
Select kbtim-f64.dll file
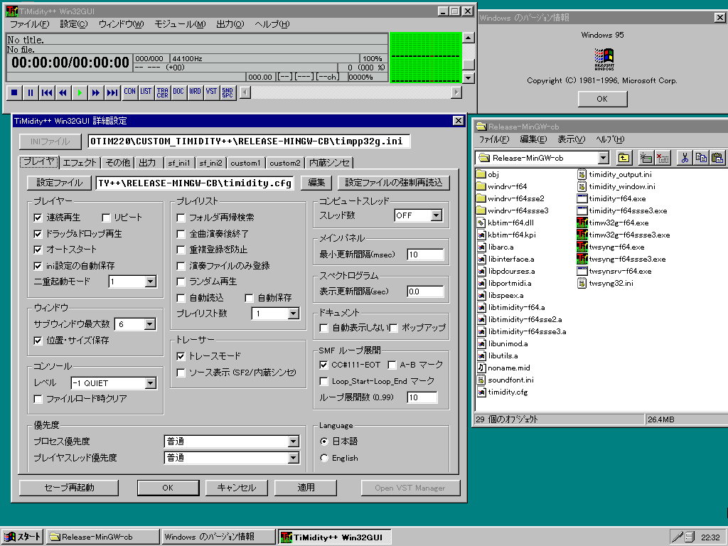(505, 223)
